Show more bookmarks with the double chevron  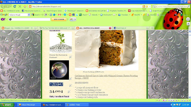[190, 11]
